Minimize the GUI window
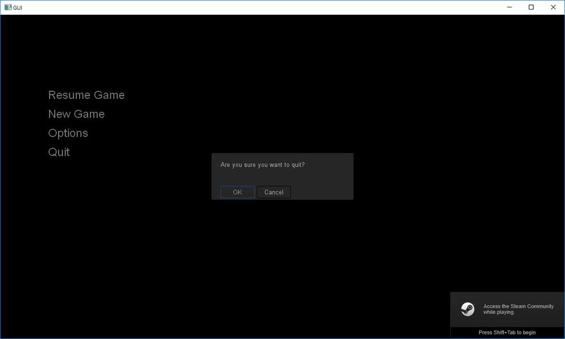565x339 pixels. [509, 7]
